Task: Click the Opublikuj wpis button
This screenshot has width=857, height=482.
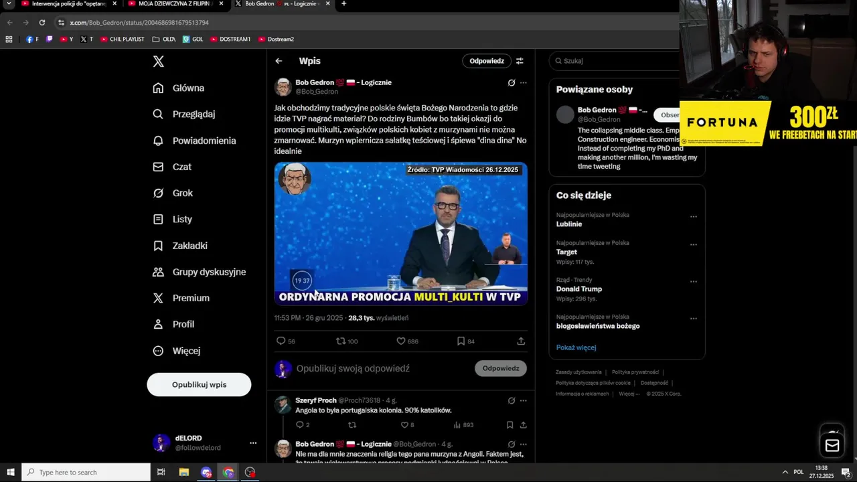Action: 199,385
